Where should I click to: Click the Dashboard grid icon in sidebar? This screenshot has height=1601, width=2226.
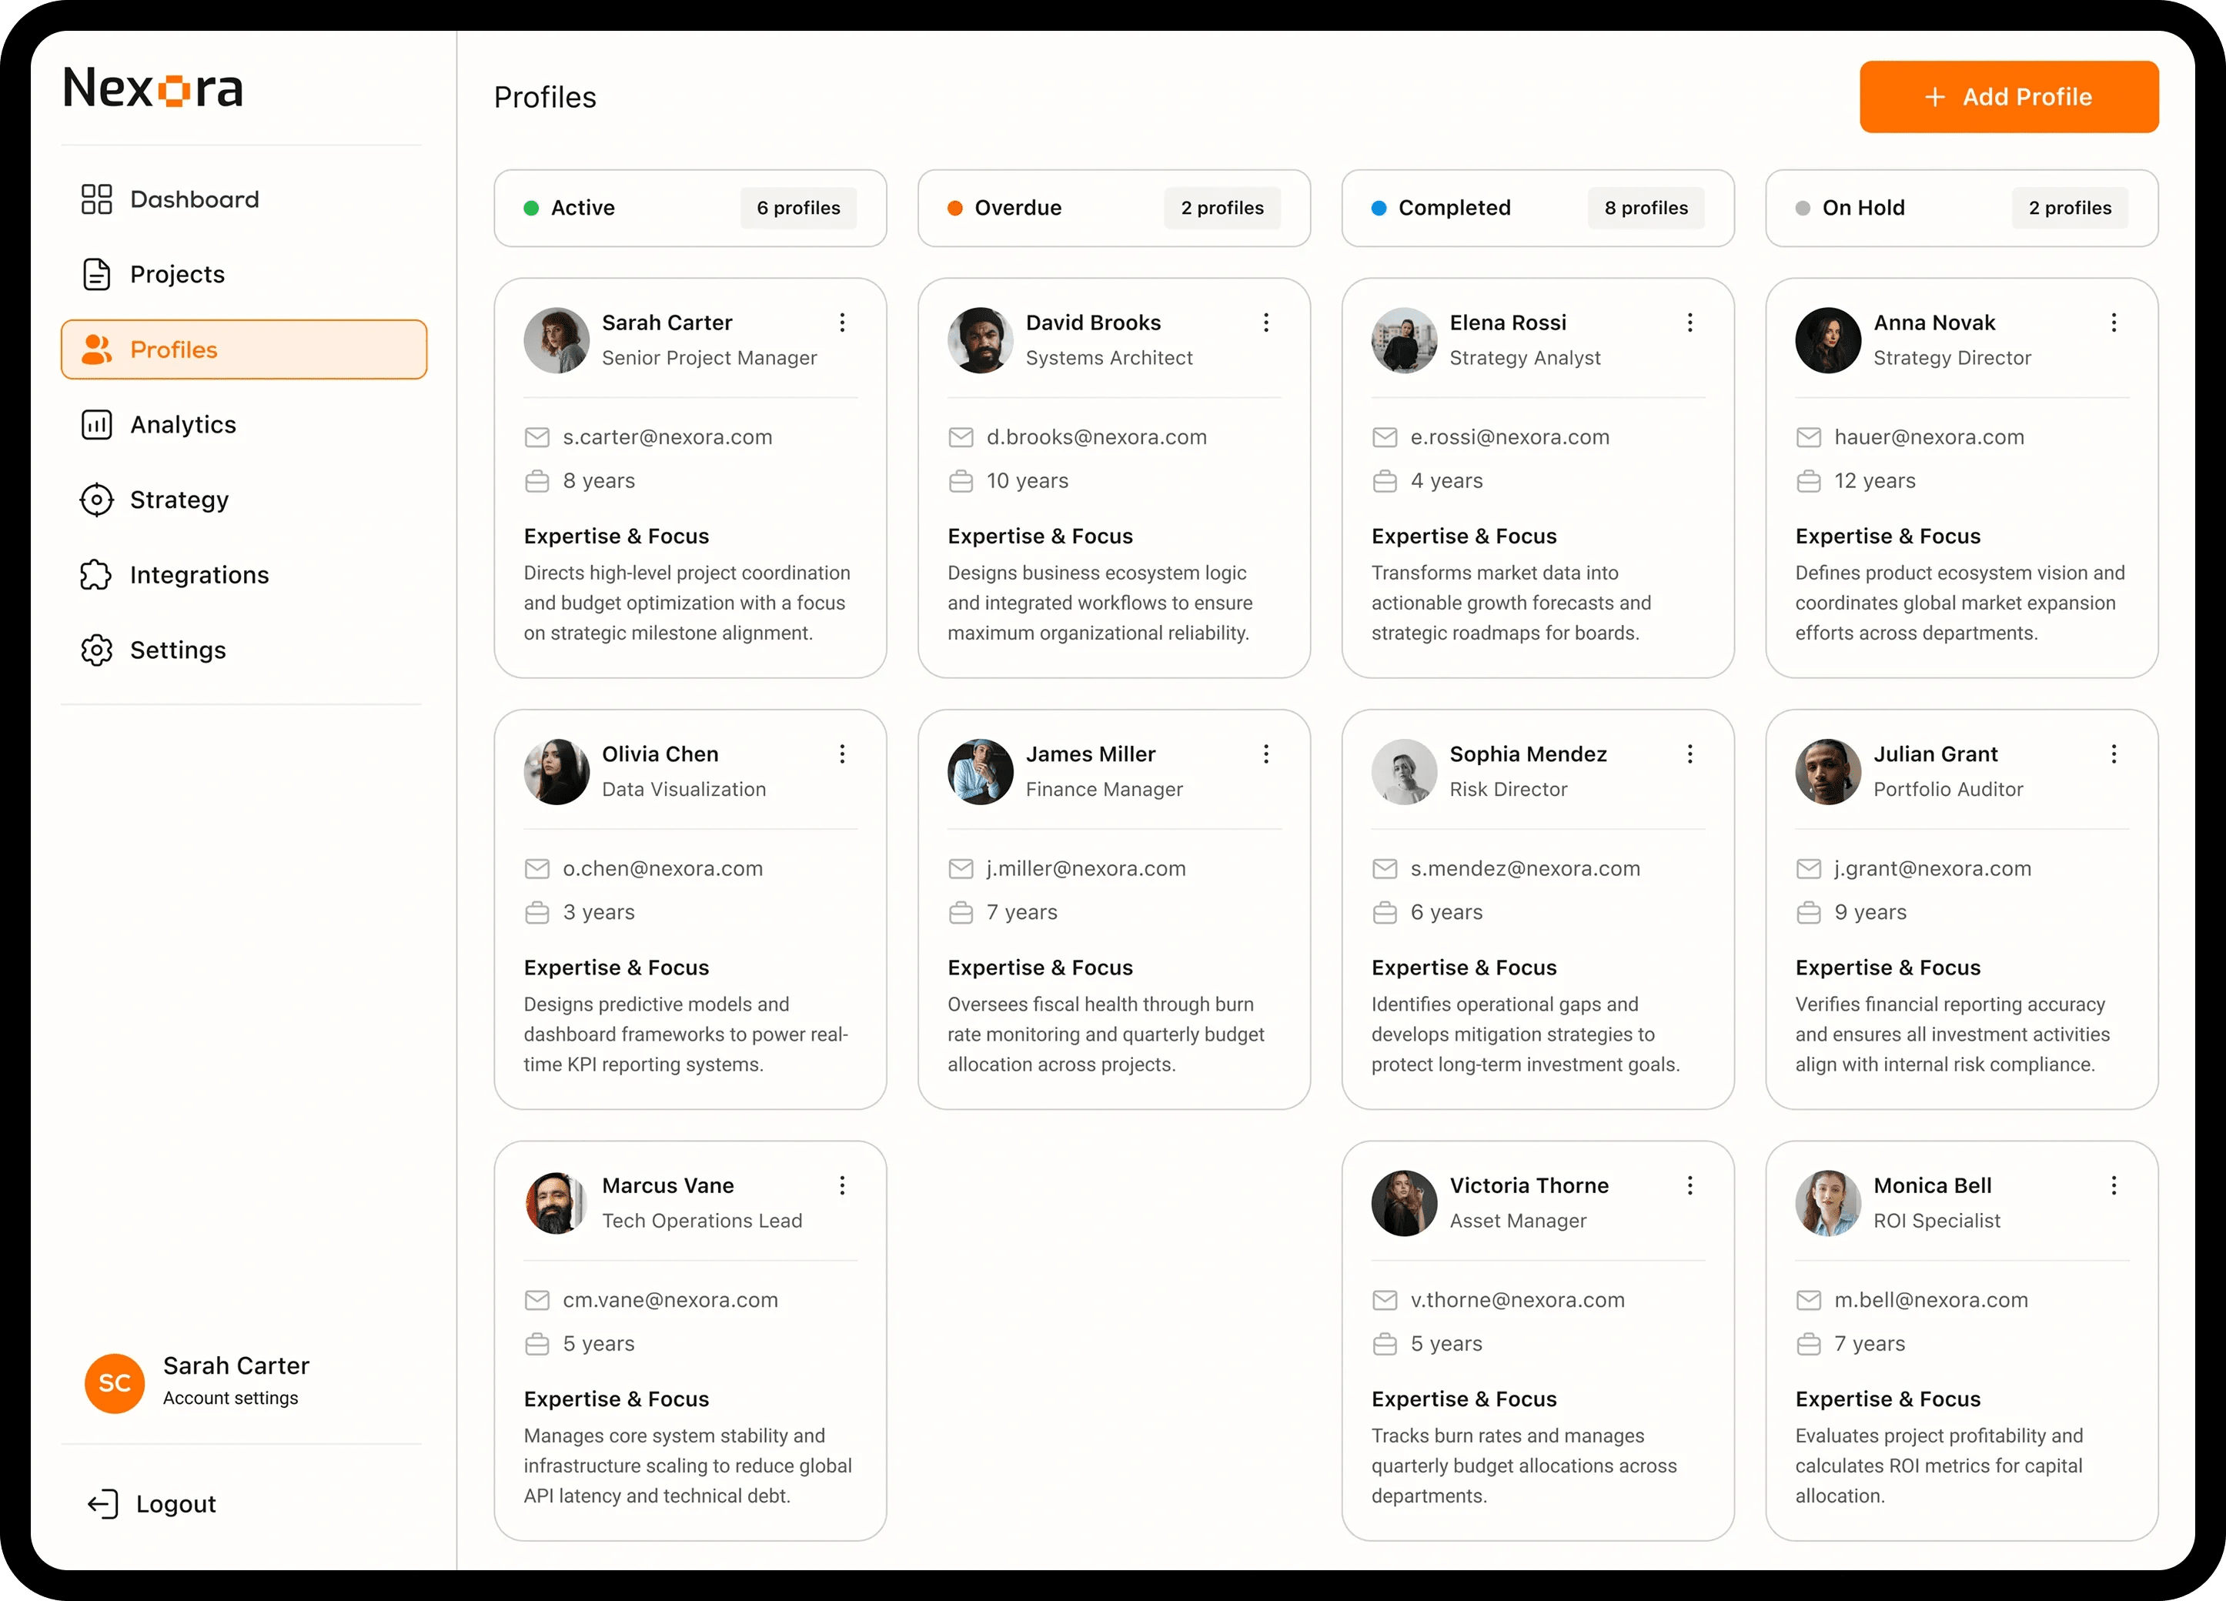[96, 199]
